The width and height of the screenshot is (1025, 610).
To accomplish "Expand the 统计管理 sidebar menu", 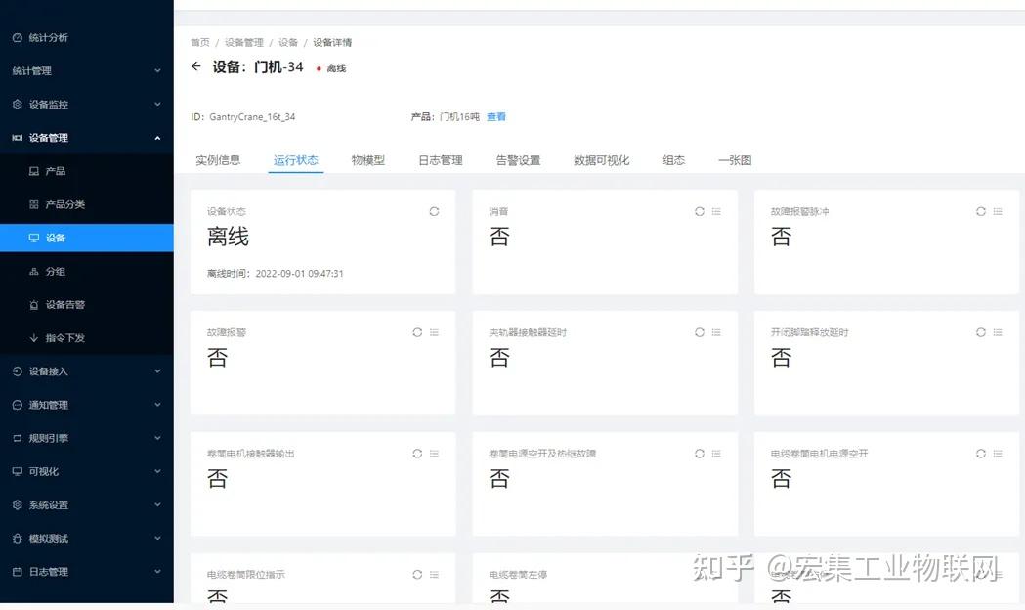I will tap(87, 70).
